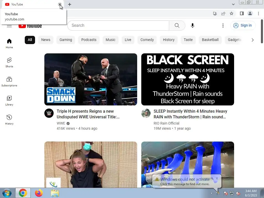This screenshot has height=198, width=264.
Task: Open the blue gloves factory thumbnail
Action: [188, 158]
